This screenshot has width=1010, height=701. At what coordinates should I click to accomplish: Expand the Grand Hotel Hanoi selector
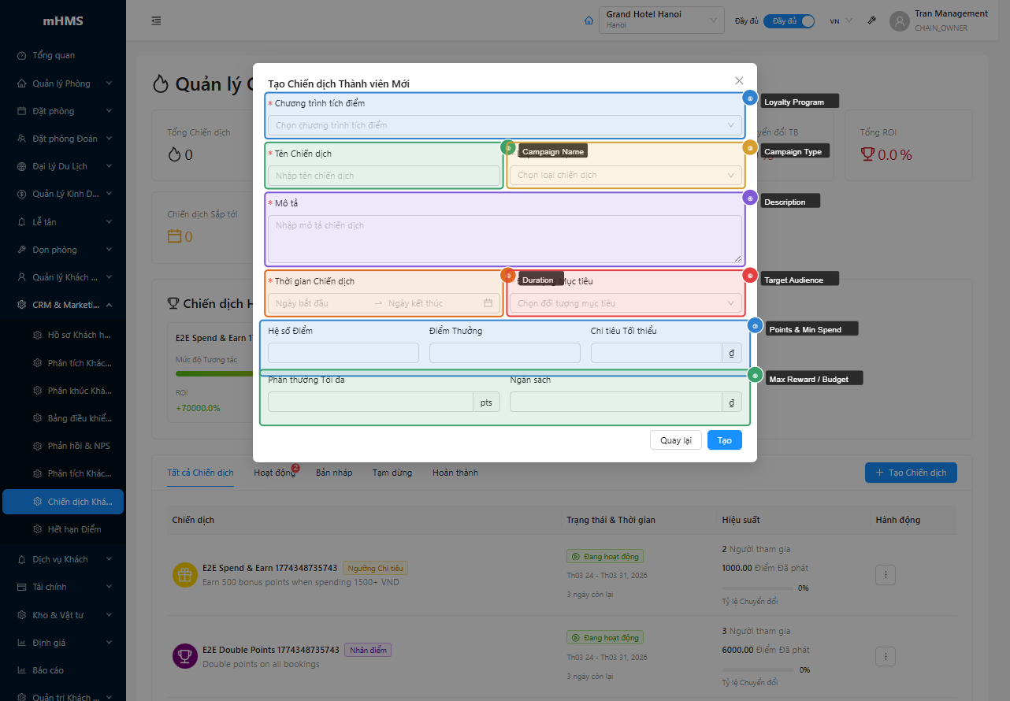(x=661, y=20)
